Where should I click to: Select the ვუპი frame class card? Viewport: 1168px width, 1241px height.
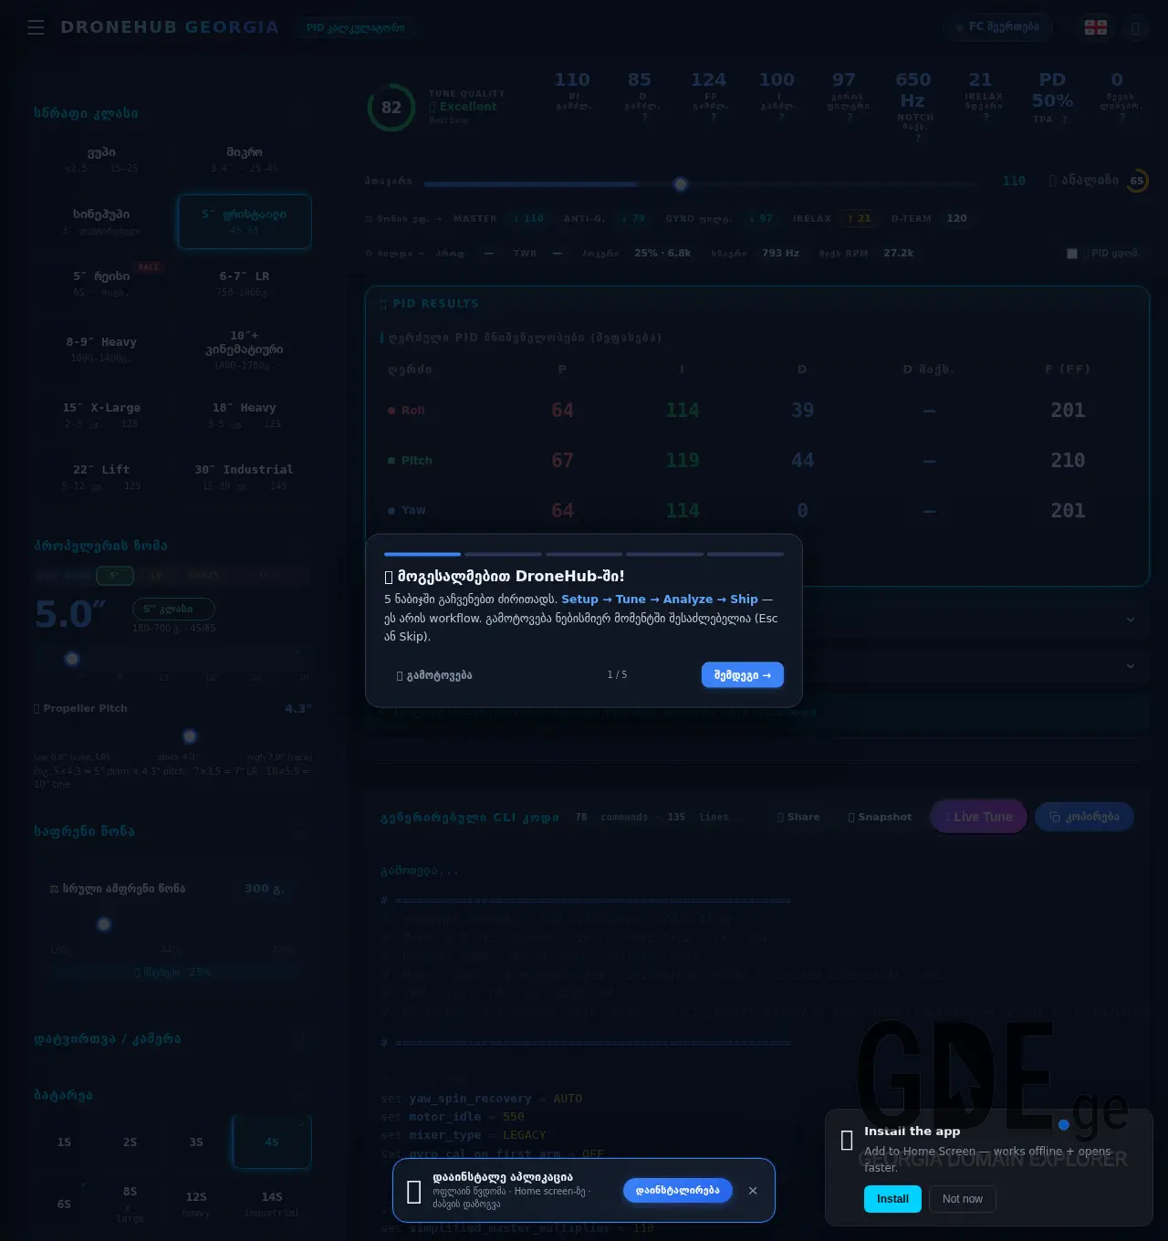[x=101, y=159]
